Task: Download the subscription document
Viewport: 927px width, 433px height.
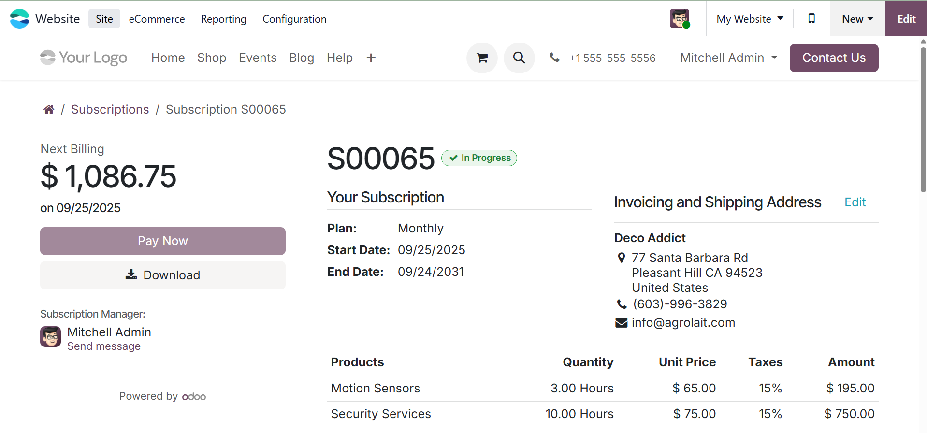Action: [x=163, y=275]
